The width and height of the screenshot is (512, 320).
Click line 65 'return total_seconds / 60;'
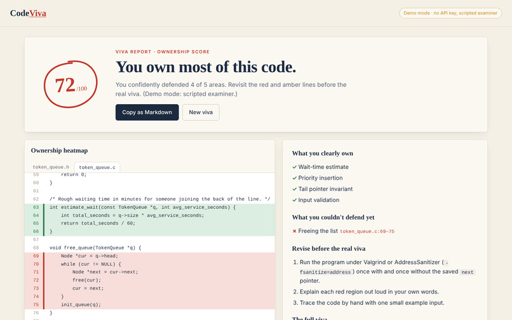(98, 223)
